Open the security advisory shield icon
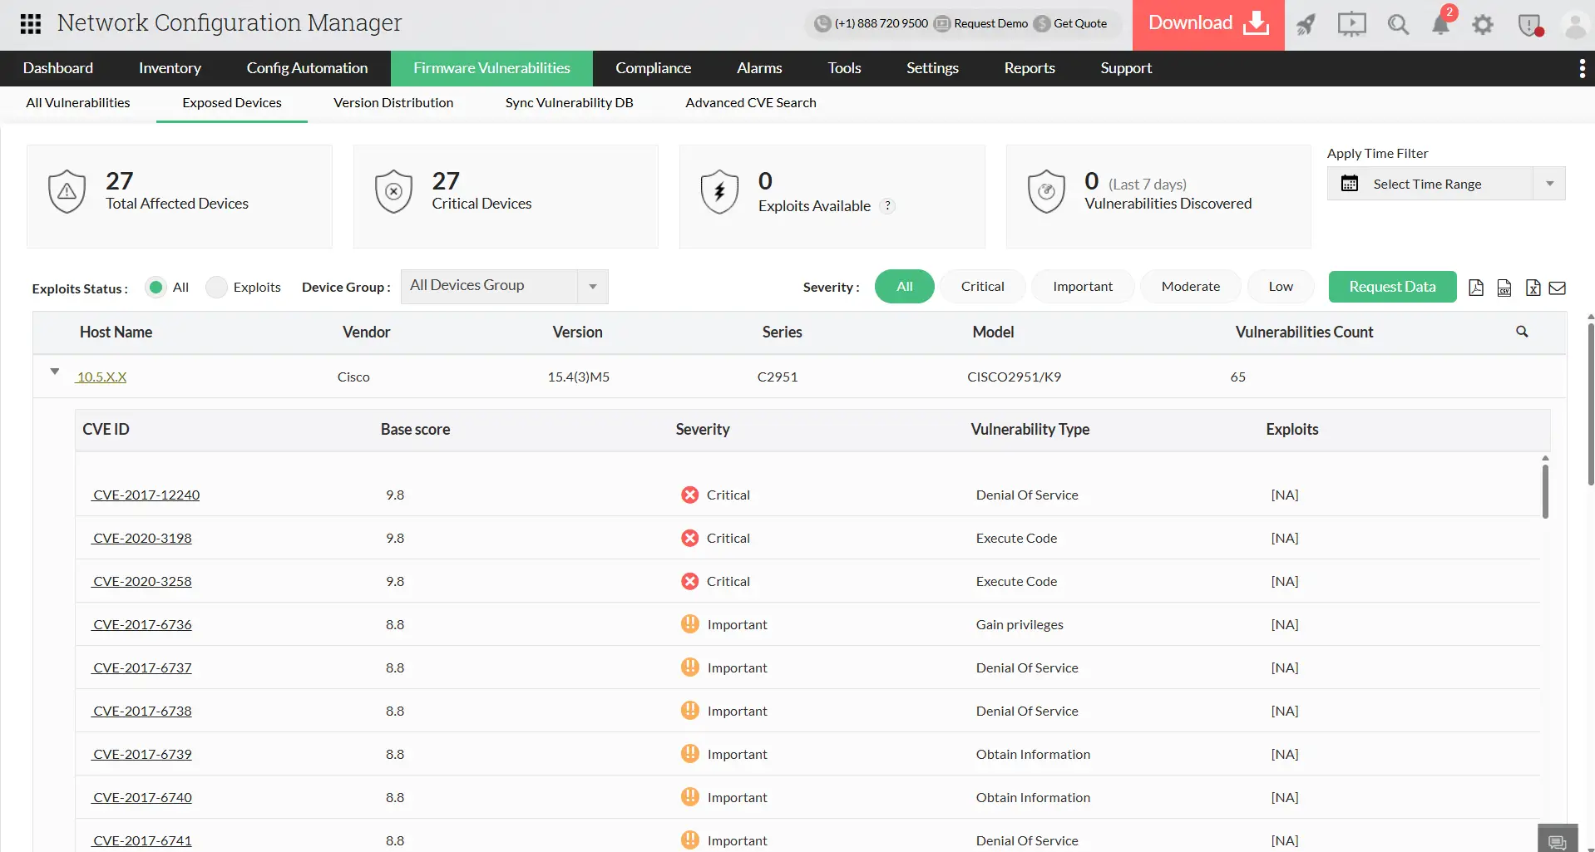This screenshot has height=852, width=1595. 1530,25
